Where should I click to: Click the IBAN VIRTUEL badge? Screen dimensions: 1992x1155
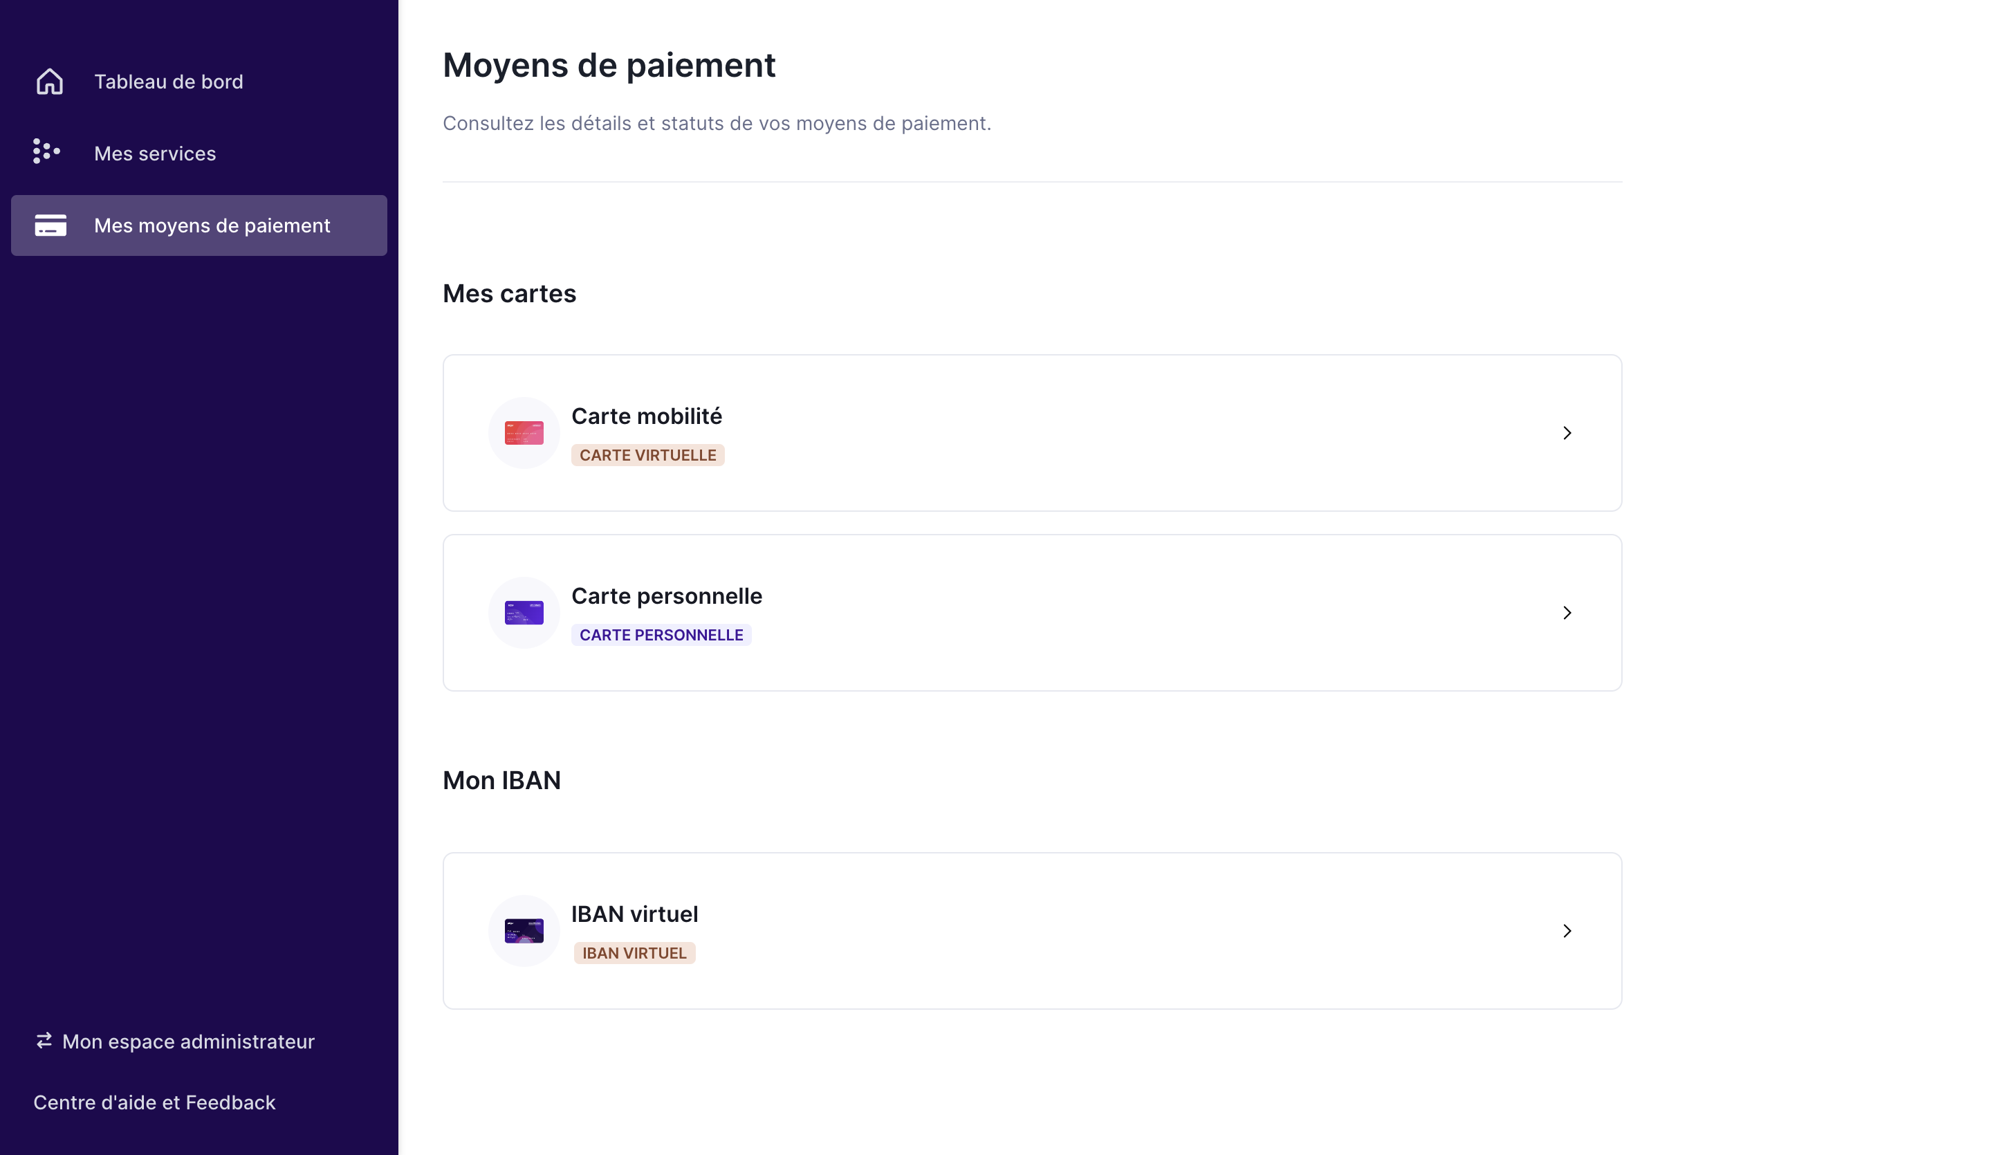[x=634, y=952]
